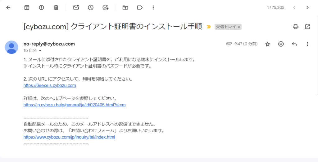
Task: Move email to another folder
Action: pos(125,7)
